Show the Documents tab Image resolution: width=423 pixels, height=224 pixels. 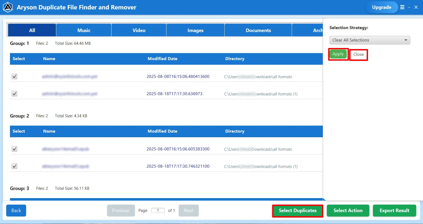[258, 30]
